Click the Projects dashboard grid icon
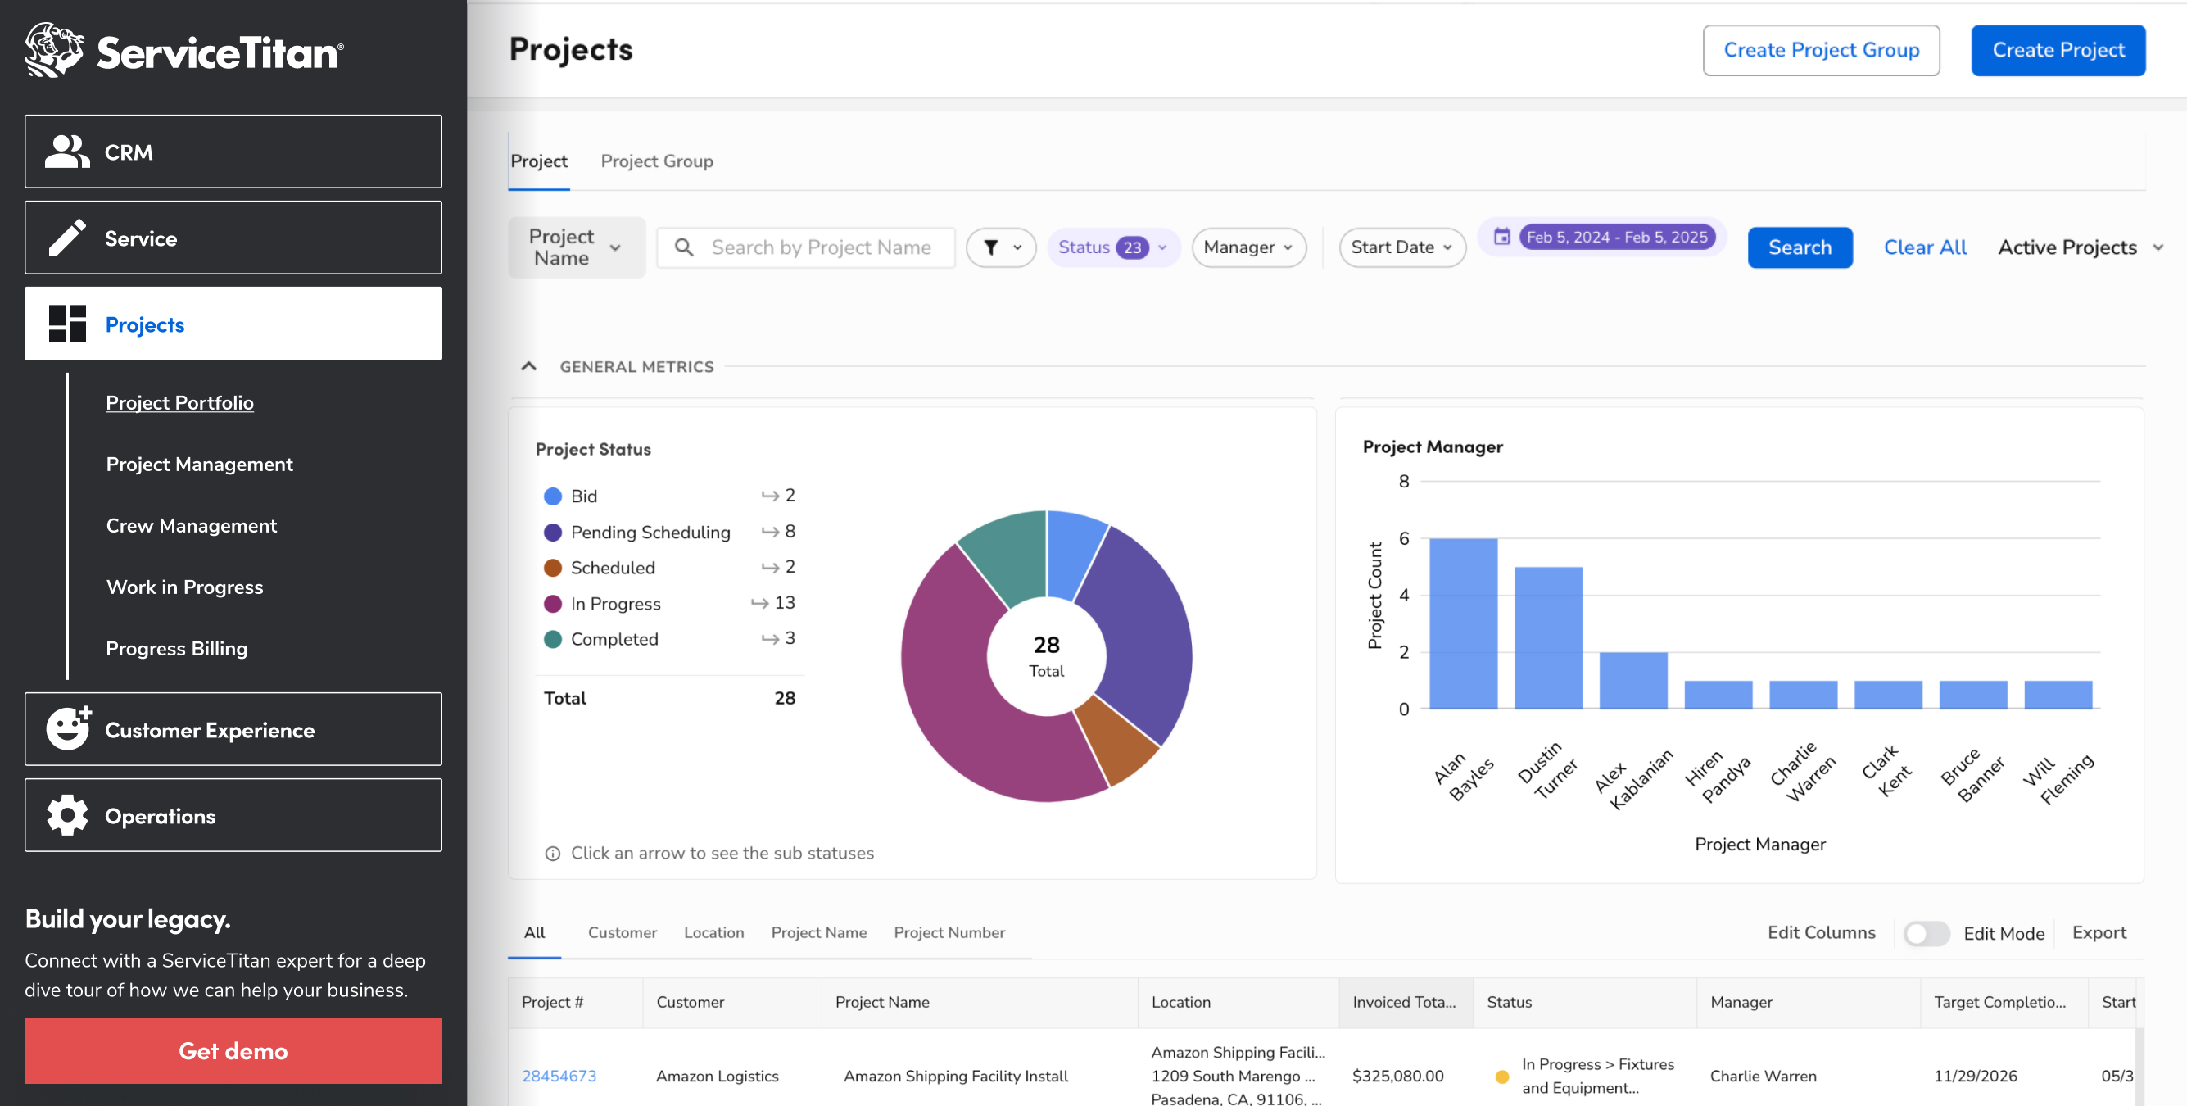 (67, 324)
